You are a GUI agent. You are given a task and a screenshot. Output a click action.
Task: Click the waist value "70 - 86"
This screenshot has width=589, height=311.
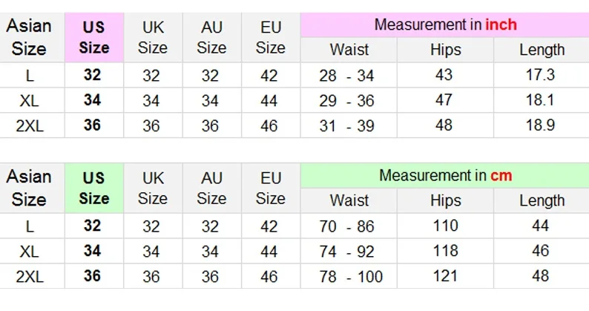point(349,226)
